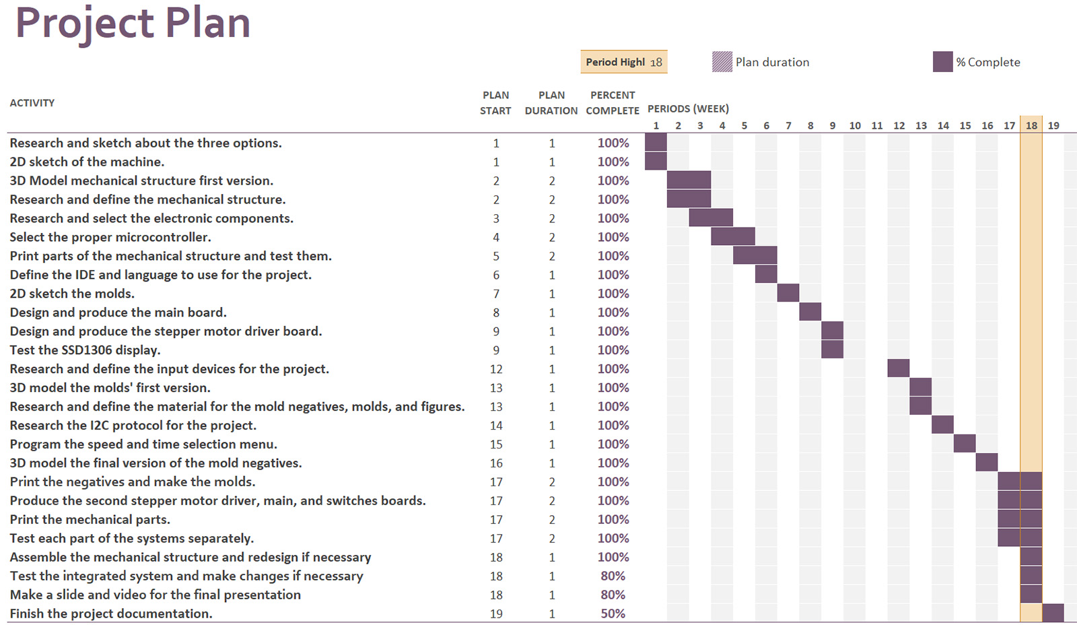Select plan start 19 for project documentation

click(x=496, y=614)
